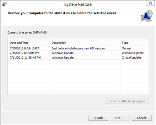
Task: Select the 7/11/2012 11:38:43 PM restore point
Action: click(78, 57)
